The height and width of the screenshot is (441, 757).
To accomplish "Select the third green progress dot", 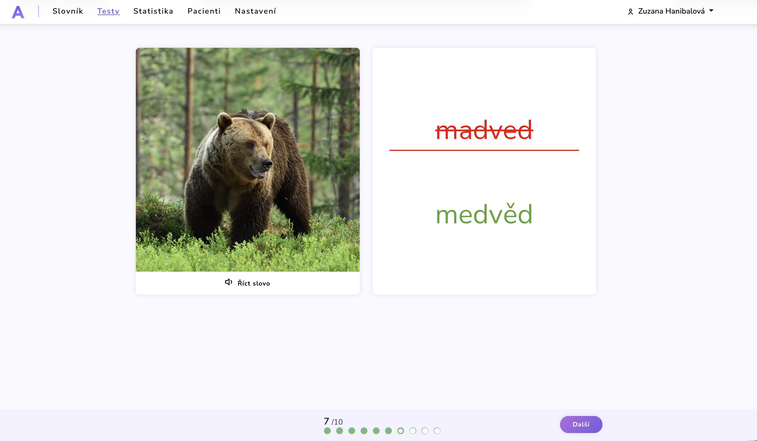I will click(x=352, y=431).
